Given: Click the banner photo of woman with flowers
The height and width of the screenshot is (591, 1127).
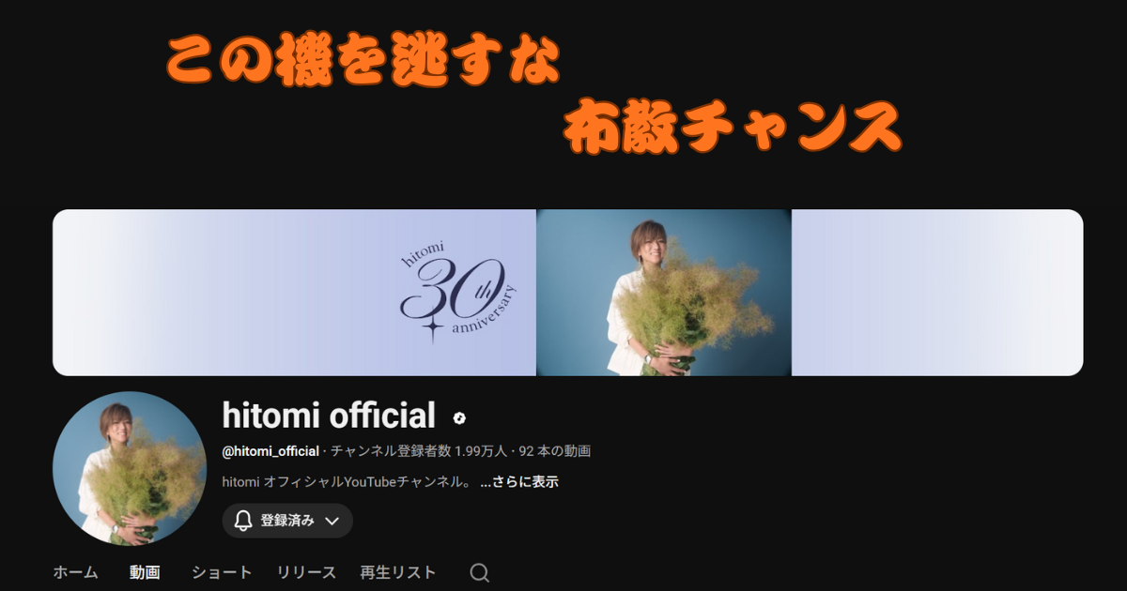Looking at the screenshot, I should 664,293.
